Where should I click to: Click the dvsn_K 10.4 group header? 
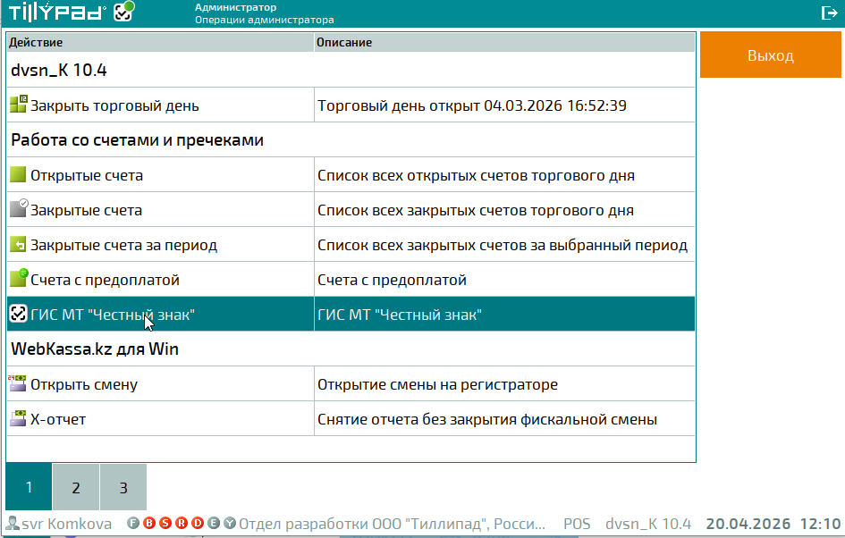point(351,70)
